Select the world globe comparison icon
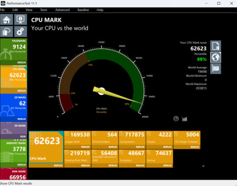The width and height of the screenshot is (237, 186). pos(215,57)
